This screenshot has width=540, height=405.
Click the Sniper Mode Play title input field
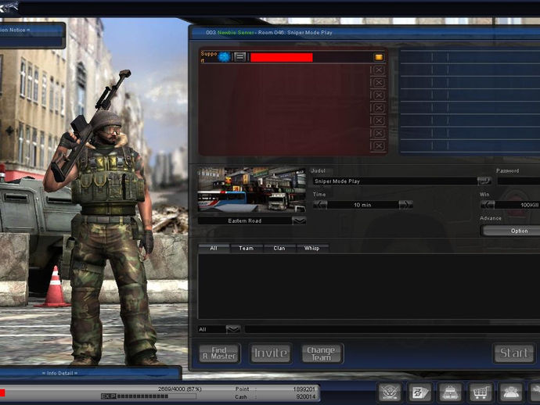tap(394, 181)
